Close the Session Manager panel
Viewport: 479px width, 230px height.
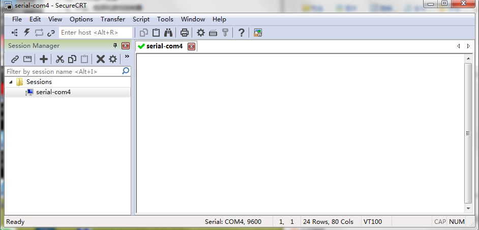point(126,46)
